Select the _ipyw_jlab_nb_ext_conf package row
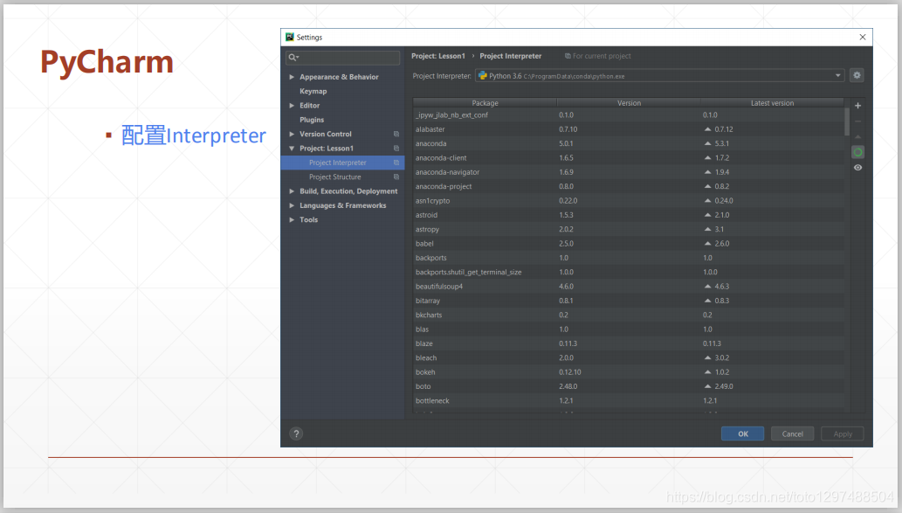The width and height of the screenshot is (902, 513). point(628,115)
